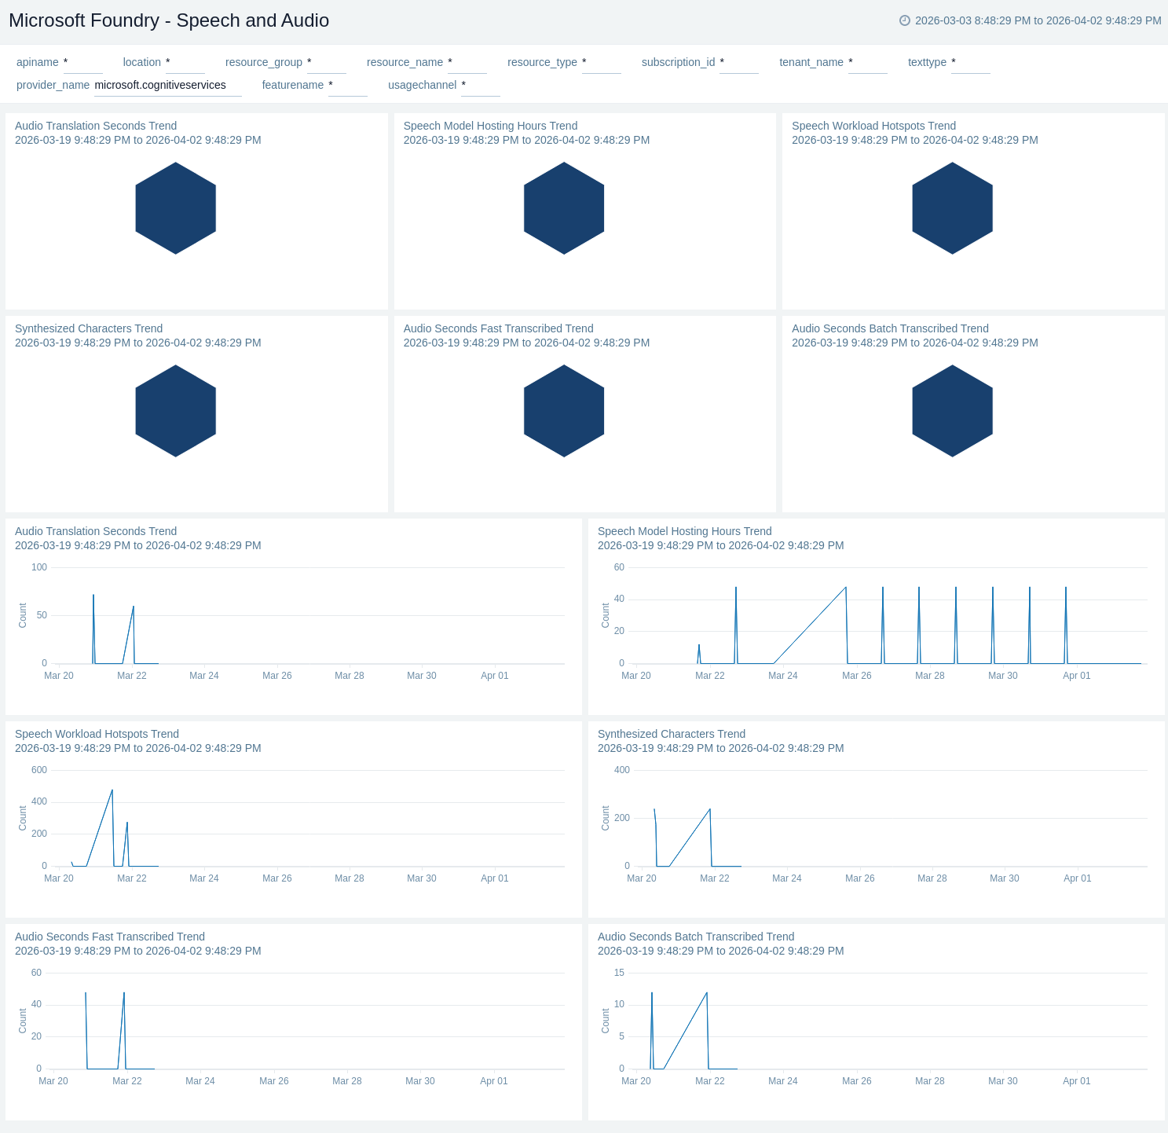Click hexagon icon in Speech Workload Hotspots panel
This screenshot has width=1168, height=1133.
click(x=952, y=208)
